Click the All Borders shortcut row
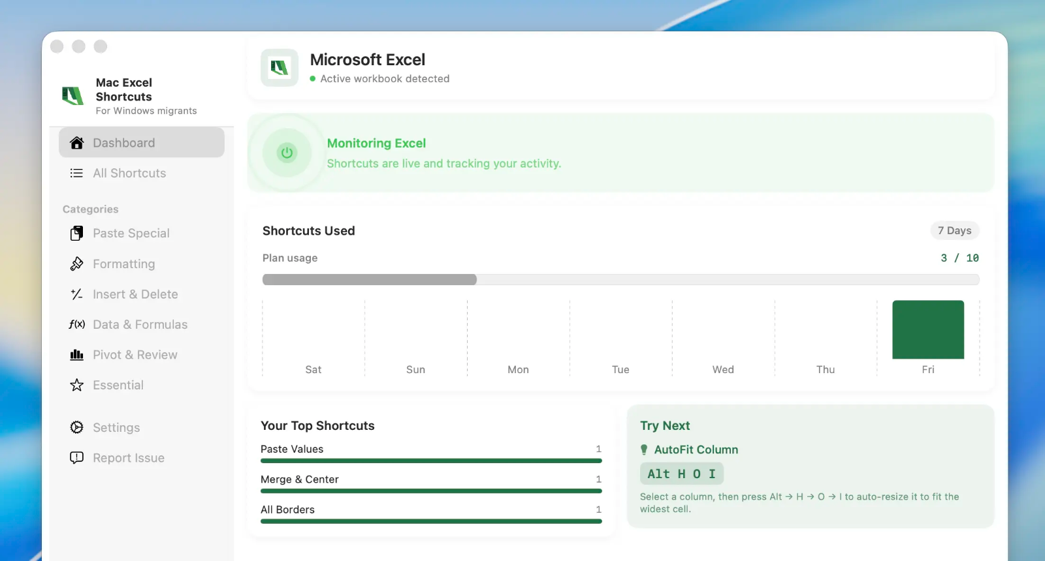Viewport: 1045px width, 561px height. coord(431,513)
